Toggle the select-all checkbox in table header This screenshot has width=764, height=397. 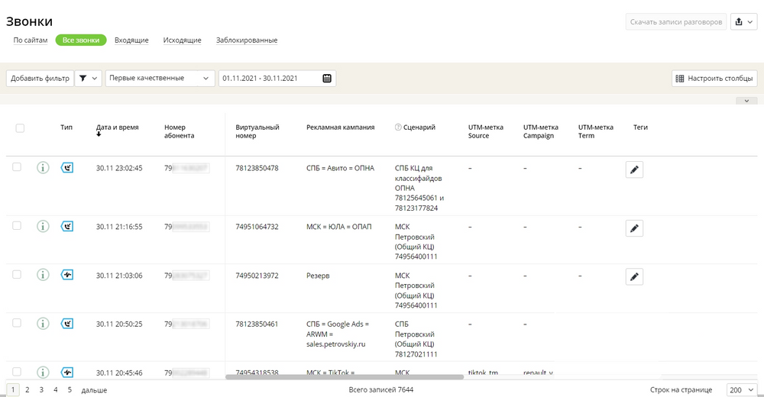(20, 128)
